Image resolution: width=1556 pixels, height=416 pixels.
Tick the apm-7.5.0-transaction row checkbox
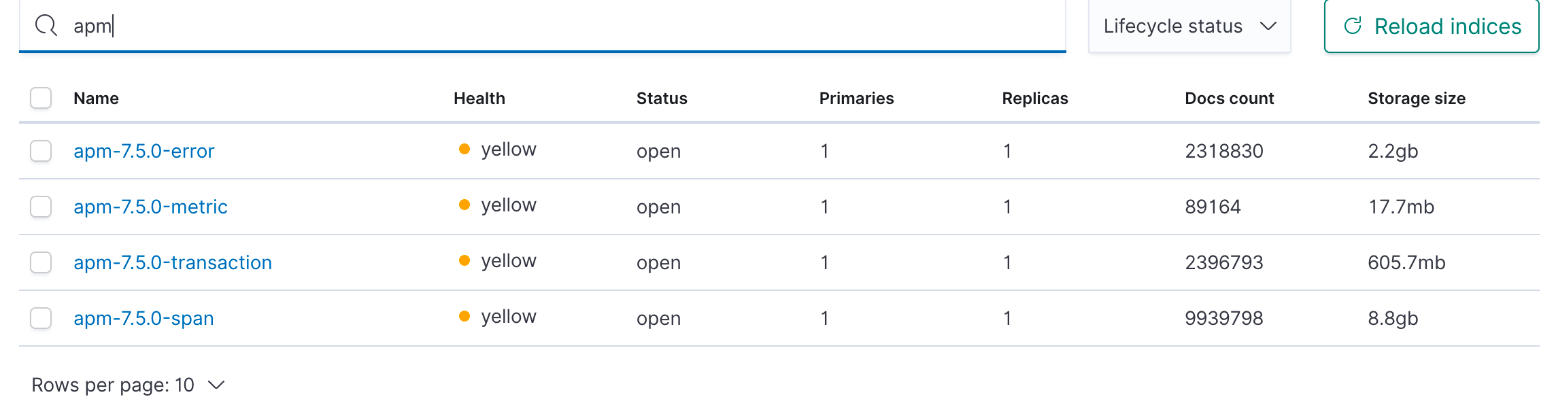41,262
